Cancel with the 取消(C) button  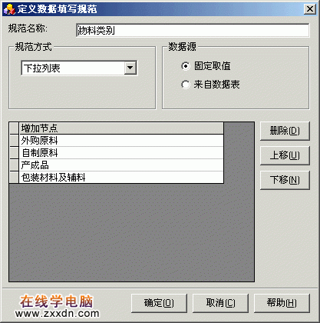pos(220,303)
